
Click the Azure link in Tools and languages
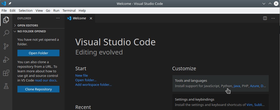point(254,86)
